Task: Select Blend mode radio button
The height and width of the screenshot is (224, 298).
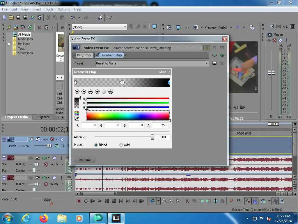Action: pyautogui.click(x=96, y=145)
